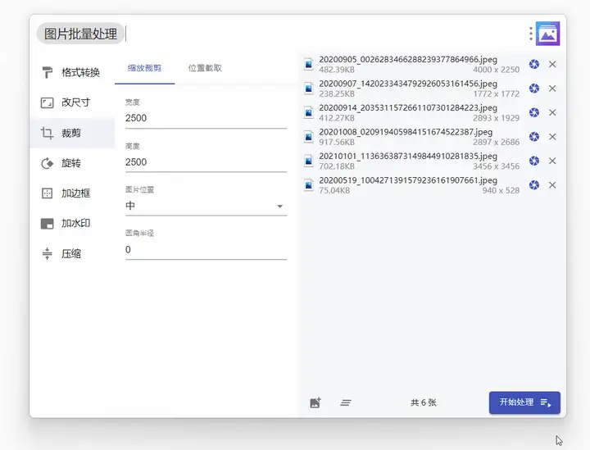Open the three-dot more options menu
This screenshot has width=590, height=450.
coord(530,34)
